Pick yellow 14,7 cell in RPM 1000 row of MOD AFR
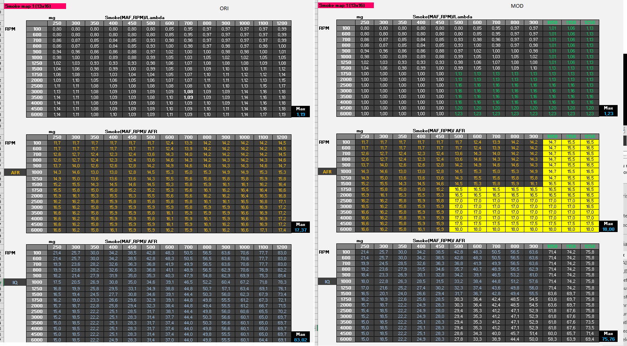 tap(552, 171)
